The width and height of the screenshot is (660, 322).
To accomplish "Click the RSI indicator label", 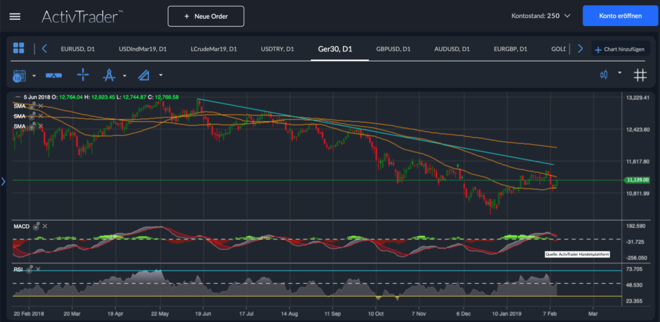I will pyautogui.click(x=18, y=269).
